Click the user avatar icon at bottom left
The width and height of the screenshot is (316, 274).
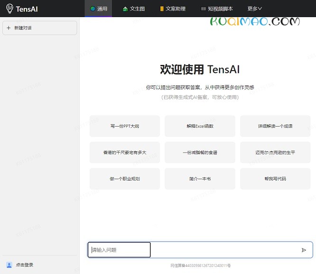tap(9, 265)
